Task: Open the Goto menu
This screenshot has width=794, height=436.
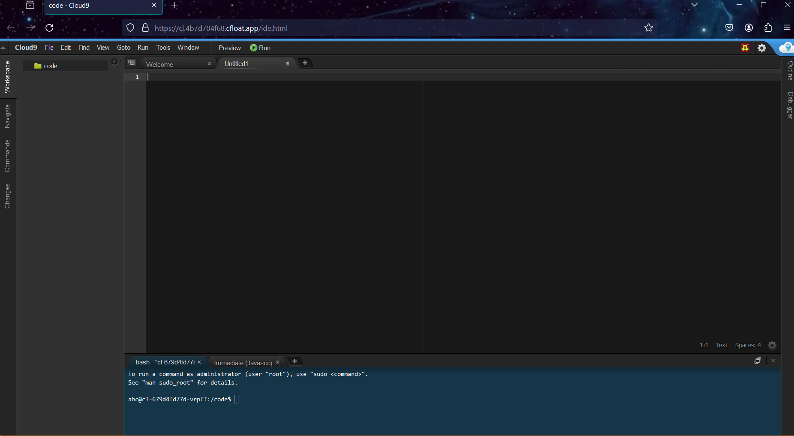Action: pos(123,48)
